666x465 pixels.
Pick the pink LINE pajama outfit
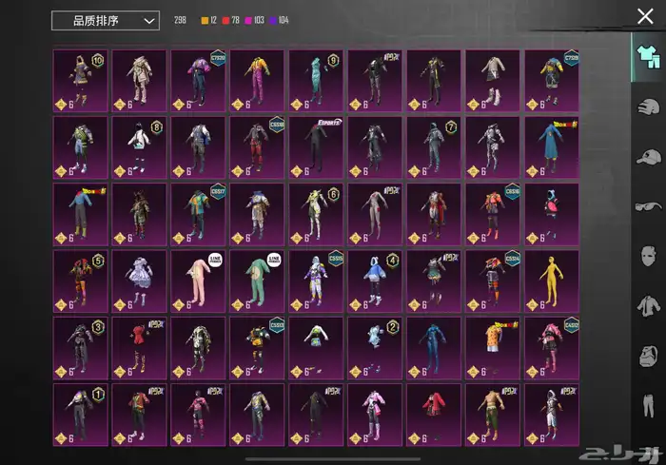[x=199, y=281]
